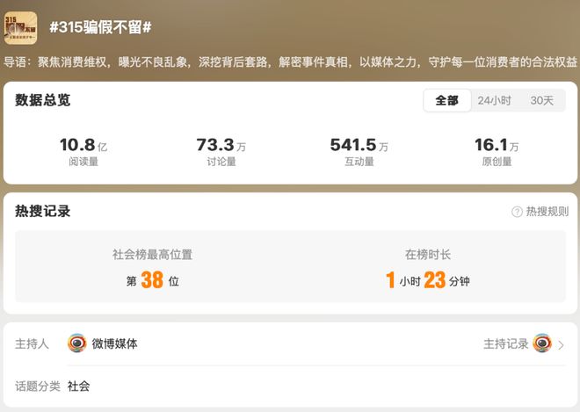Switch to the 24小时 tab
The width and height of the screenshot is (580, 412).
coord(494,100)
